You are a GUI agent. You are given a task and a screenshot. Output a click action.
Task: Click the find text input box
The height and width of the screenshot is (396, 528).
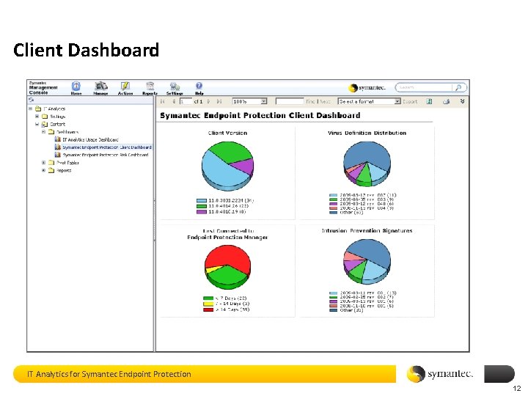[290, 101]
